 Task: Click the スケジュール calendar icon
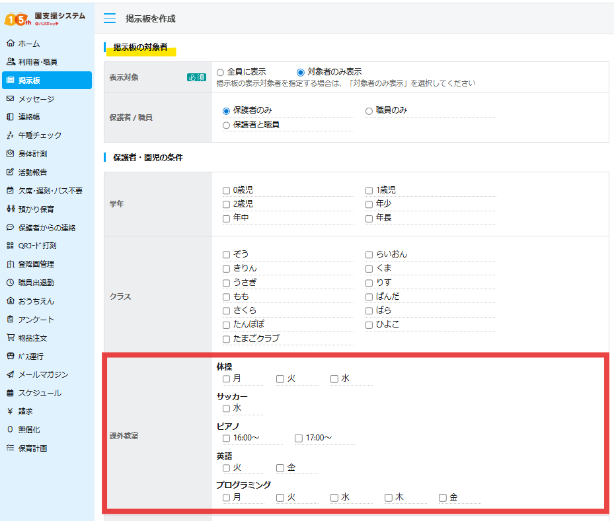tap(9, 394)
